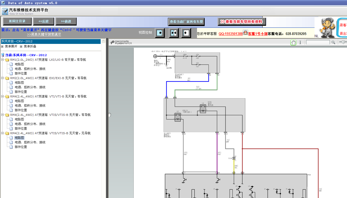
Task: Collapse the RM2(2.0L_4WD) EXI/EXI-B tree node
Action: click(x=3, y=78)
